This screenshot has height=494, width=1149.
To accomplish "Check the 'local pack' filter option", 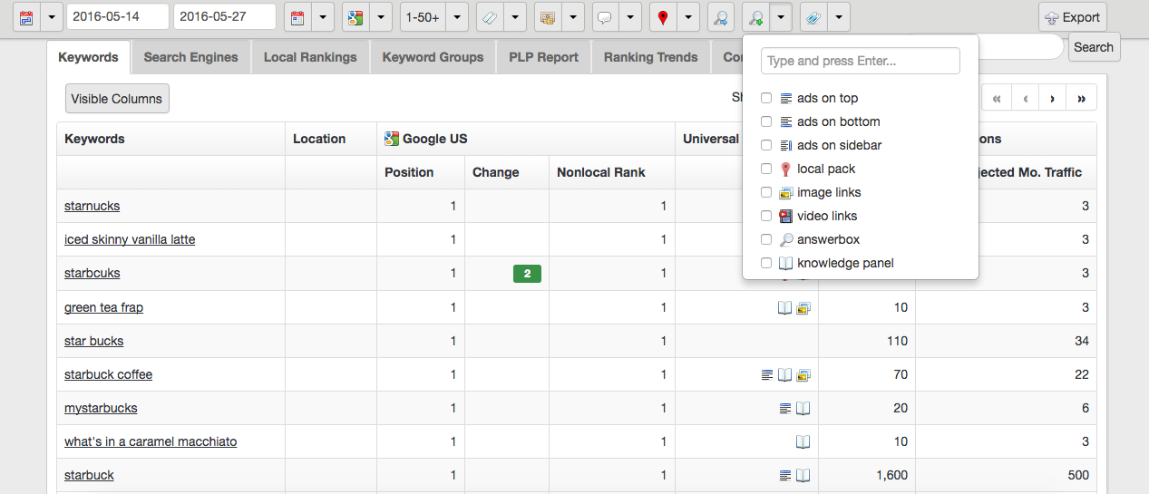I will (766, 169).
